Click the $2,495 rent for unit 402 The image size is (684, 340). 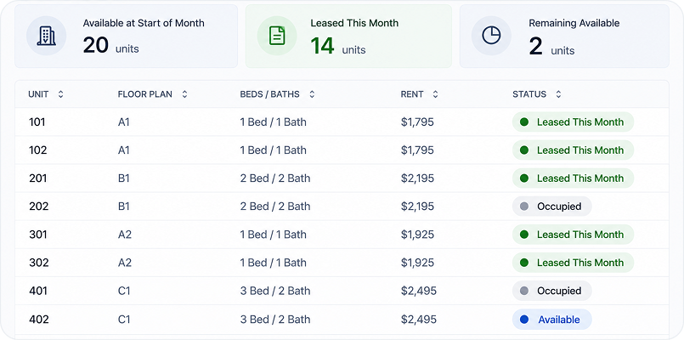click(419, 320)
